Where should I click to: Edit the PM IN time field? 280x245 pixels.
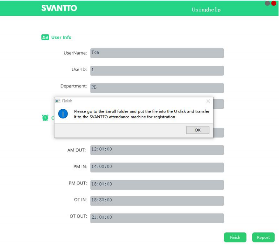157,168
